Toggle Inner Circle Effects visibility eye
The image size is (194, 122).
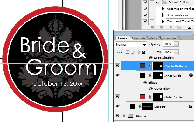(145, 82)
